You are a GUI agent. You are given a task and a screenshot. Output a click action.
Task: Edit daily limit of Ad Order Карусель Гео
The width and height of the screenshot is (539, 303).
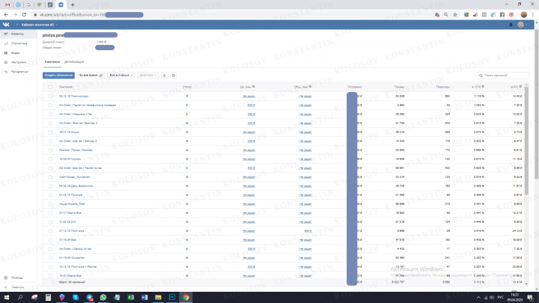[x=252, y=114]
